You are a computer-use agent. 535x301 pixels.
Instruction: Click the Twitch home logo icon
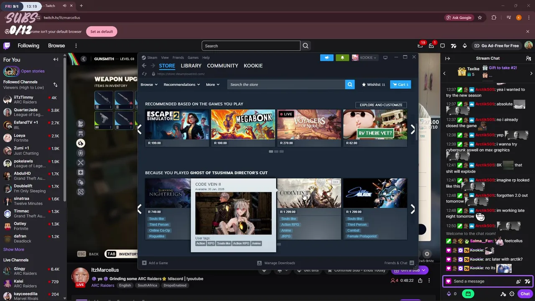pos(7,46)
